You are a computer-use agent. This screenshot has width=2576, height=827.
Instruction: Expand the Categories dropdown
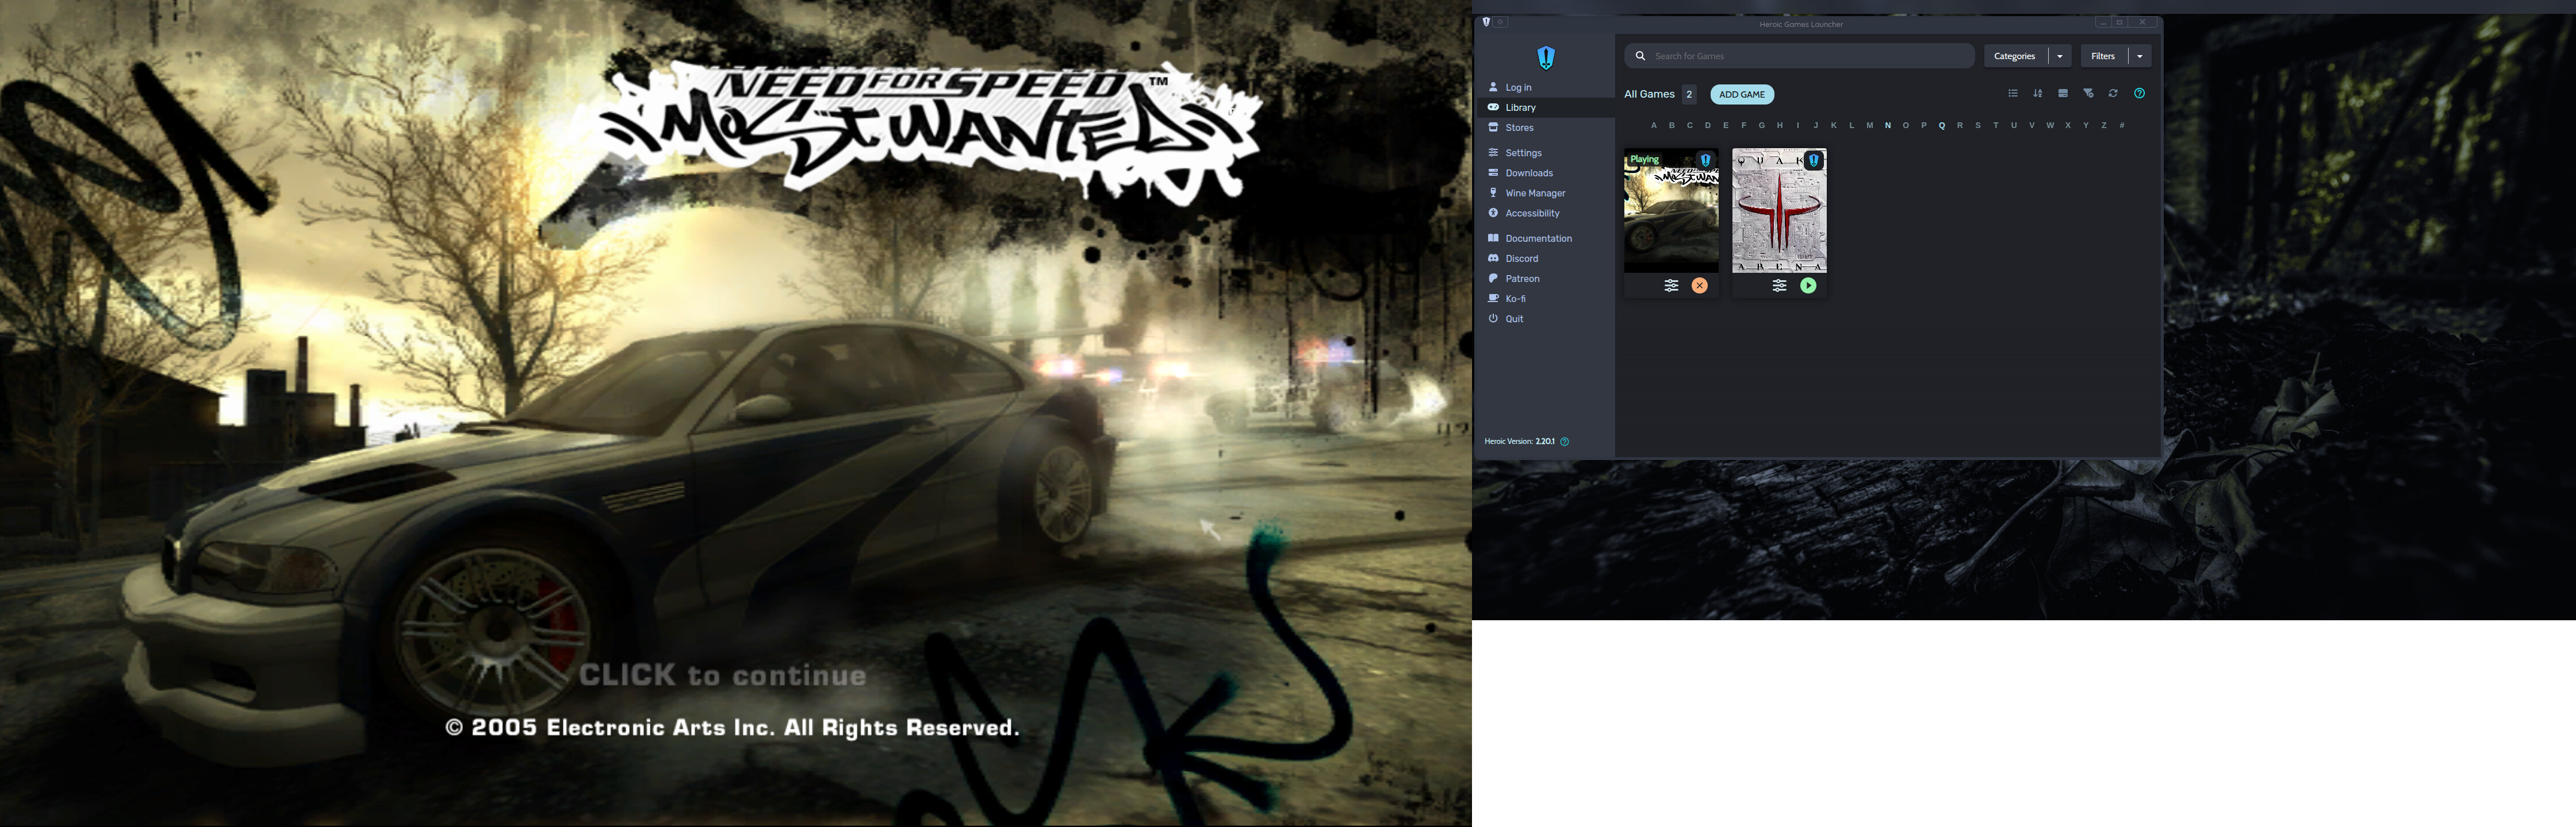click(x=2059, y=57)
